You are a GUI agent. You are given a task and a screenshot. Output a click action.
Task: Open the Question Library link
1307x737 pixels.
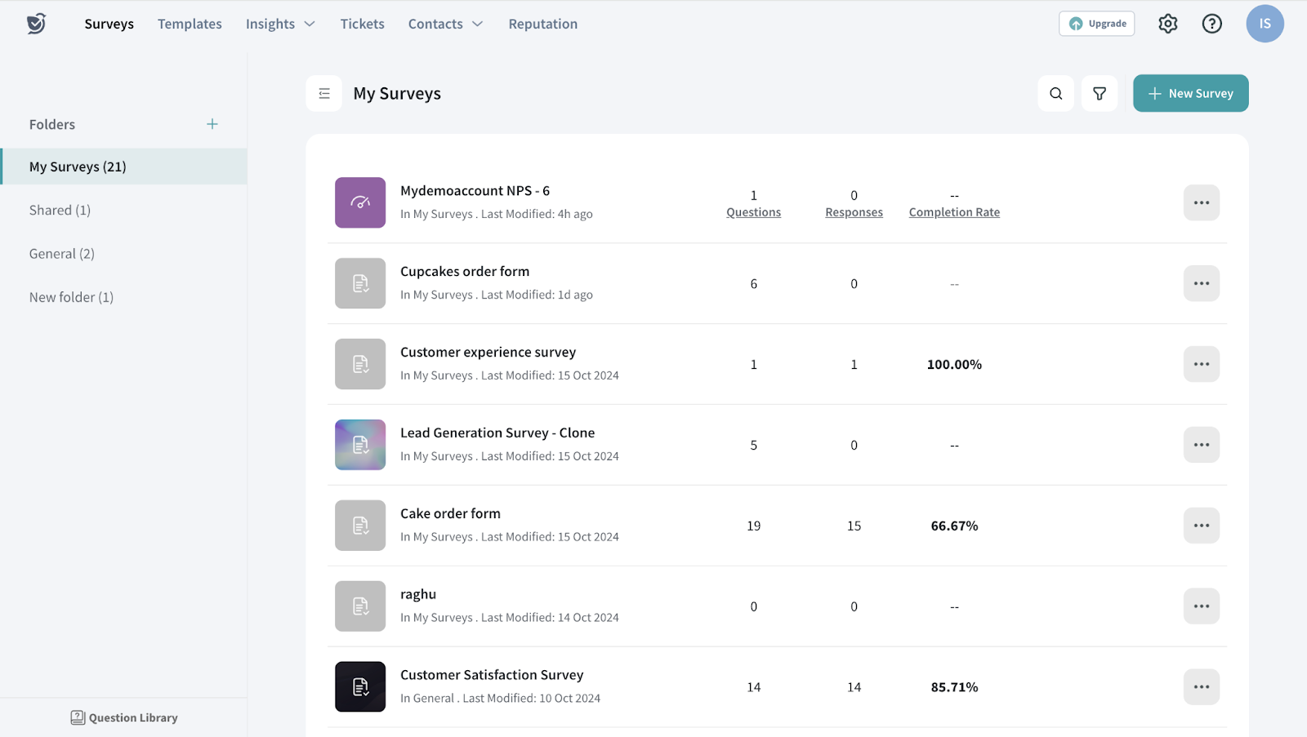124,717
